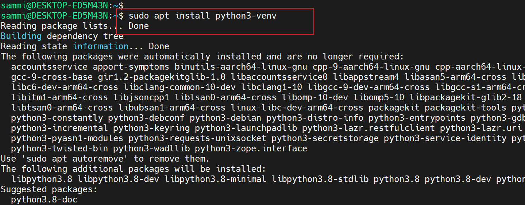Screen dimensions: 525x205
Task: Click 'python3-entrypoints' package name
Action: click(x=417, y=118)
